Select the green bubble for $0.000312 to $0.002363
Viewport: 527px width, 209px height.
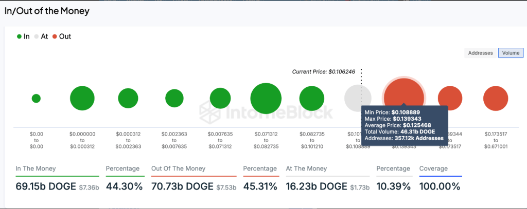click(x=128, y=98)
